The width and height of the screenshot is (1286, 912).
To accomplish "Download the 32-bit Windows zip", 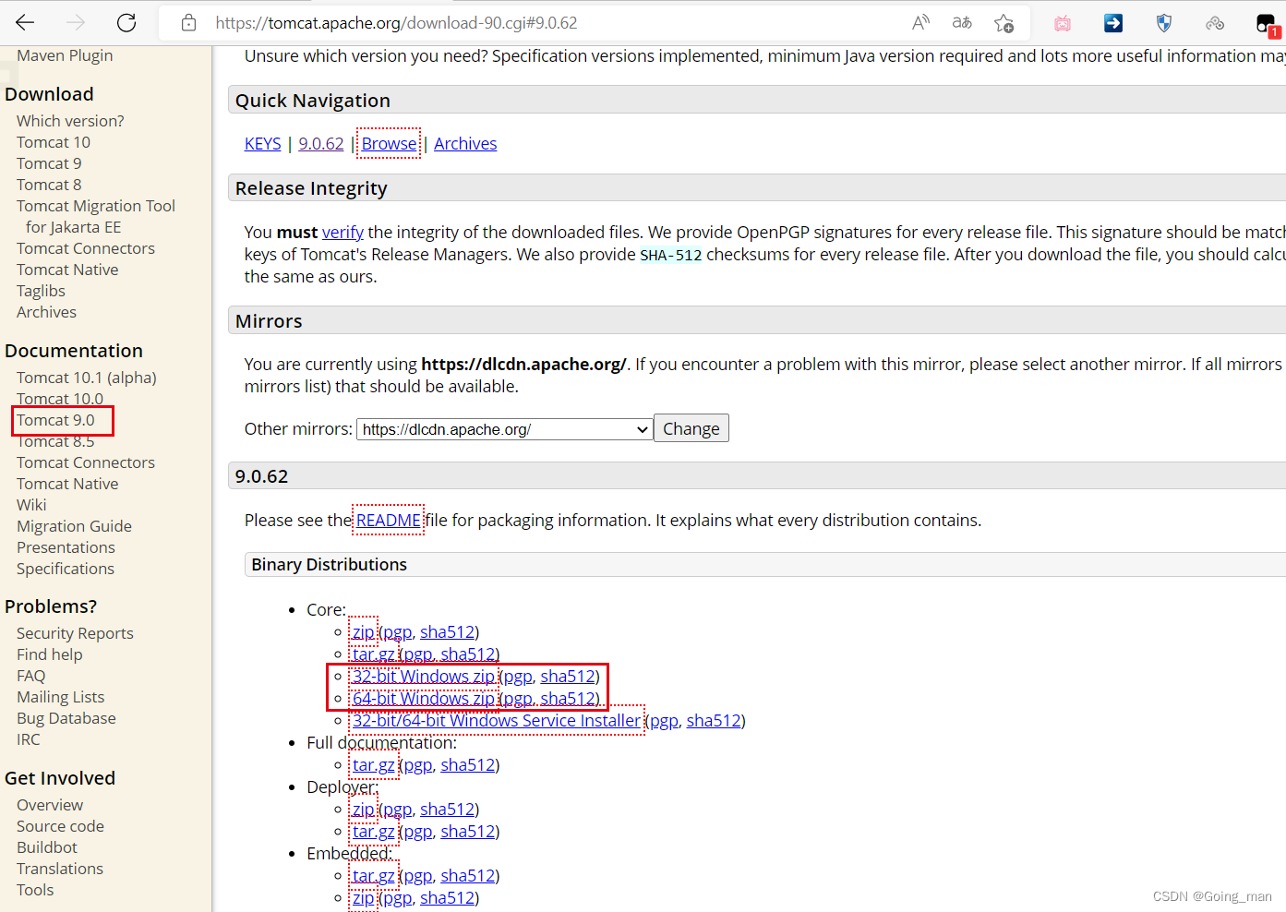I will (424, 677).
